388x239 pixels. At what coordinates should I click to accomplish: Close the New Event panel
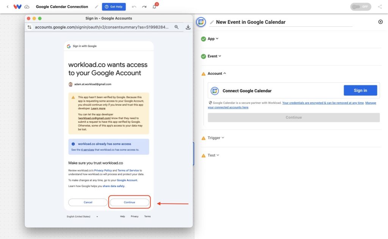coord(380,22)
